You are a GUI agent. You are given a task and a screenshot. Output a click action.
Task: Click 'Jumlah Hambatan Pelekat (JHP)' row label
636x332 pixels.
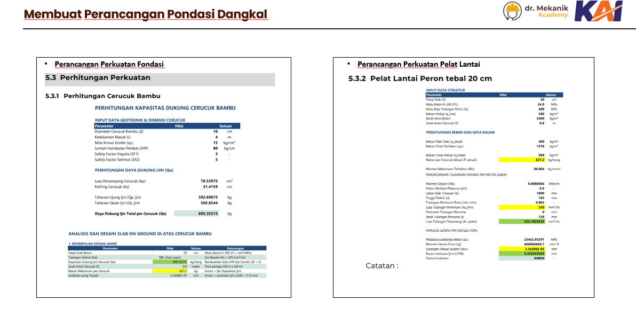click(121, 148)
